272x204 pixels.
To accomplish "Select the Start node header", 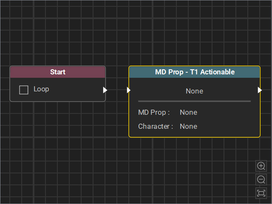I will click(58, 72).
